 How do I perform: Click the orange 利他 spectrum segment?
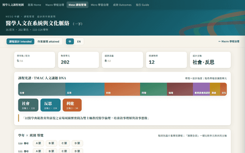[122, 89]
